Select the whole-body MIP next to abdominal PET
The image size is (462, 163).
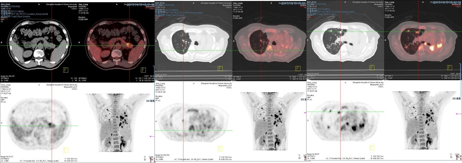(115, 122)
